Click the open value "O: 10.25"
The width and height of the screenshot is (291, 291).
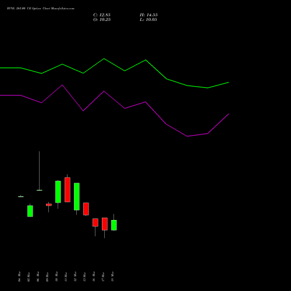(102, 20)
